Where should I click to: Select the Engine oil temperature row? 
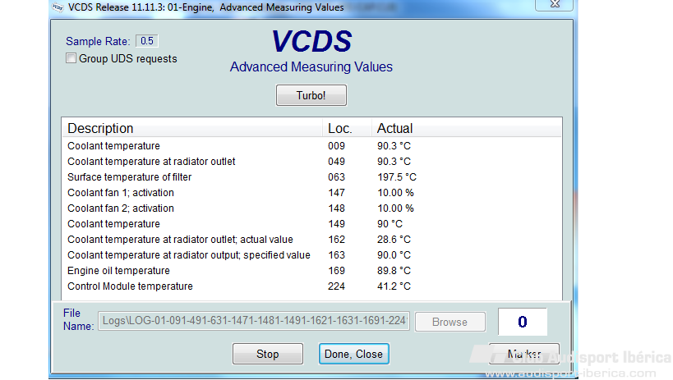coord(312,271)
